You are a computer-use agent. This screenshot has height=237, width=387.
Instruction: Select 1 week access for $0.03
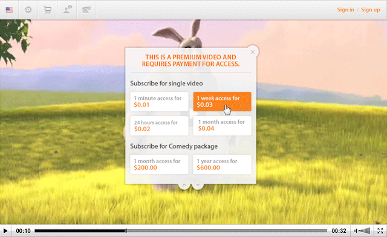[222, 102]
